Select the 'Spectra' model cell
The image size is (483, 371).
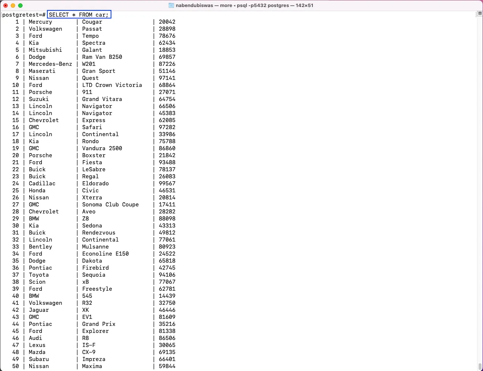pos(94,43)
